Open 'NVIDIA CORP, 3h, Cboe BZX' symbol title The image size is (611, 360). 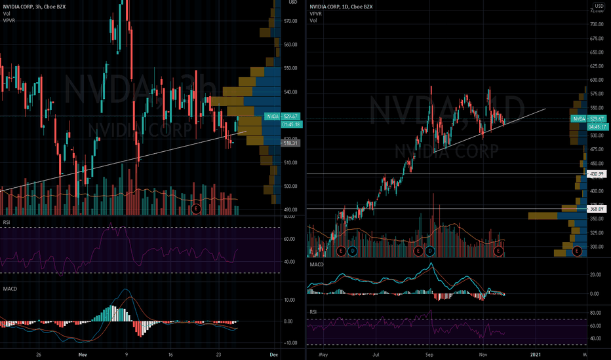34,7
